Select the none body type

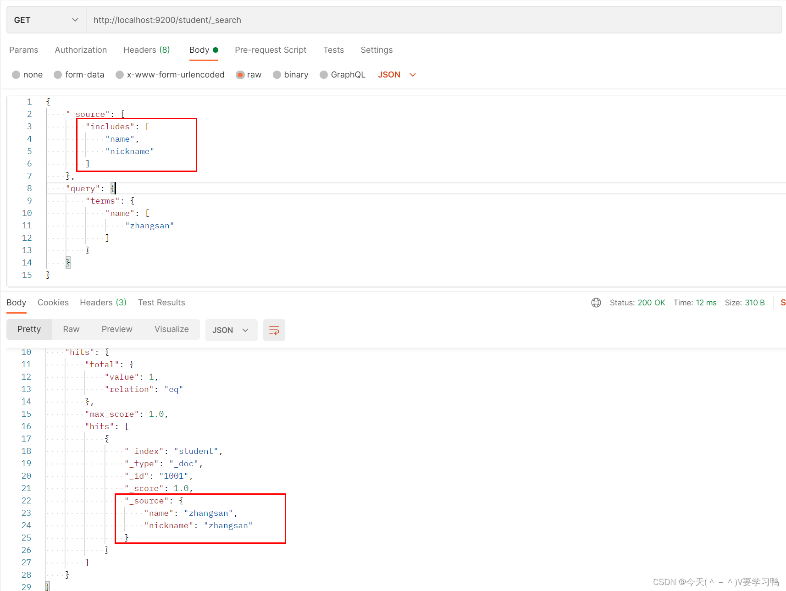pos(28,75)
